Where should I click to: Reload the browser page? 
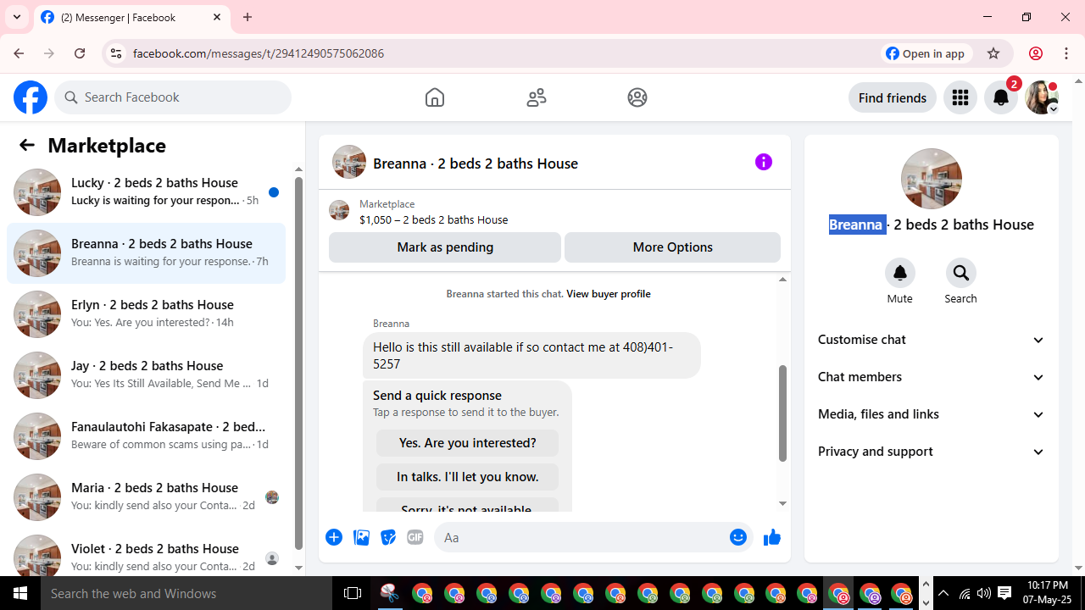(x=80, y=53)
